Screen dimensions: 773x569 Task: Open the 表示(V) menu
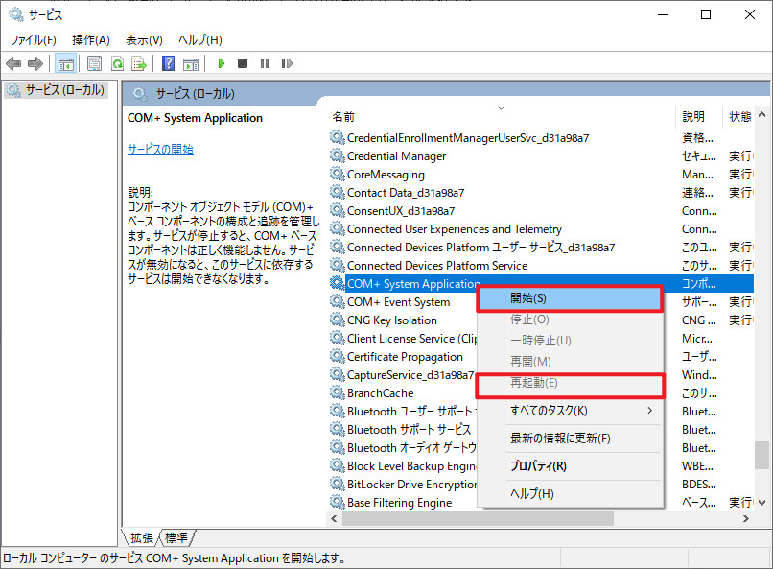144,40
